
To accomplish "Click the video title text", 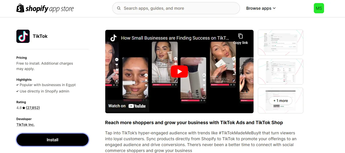I will [x=175, y=38].
